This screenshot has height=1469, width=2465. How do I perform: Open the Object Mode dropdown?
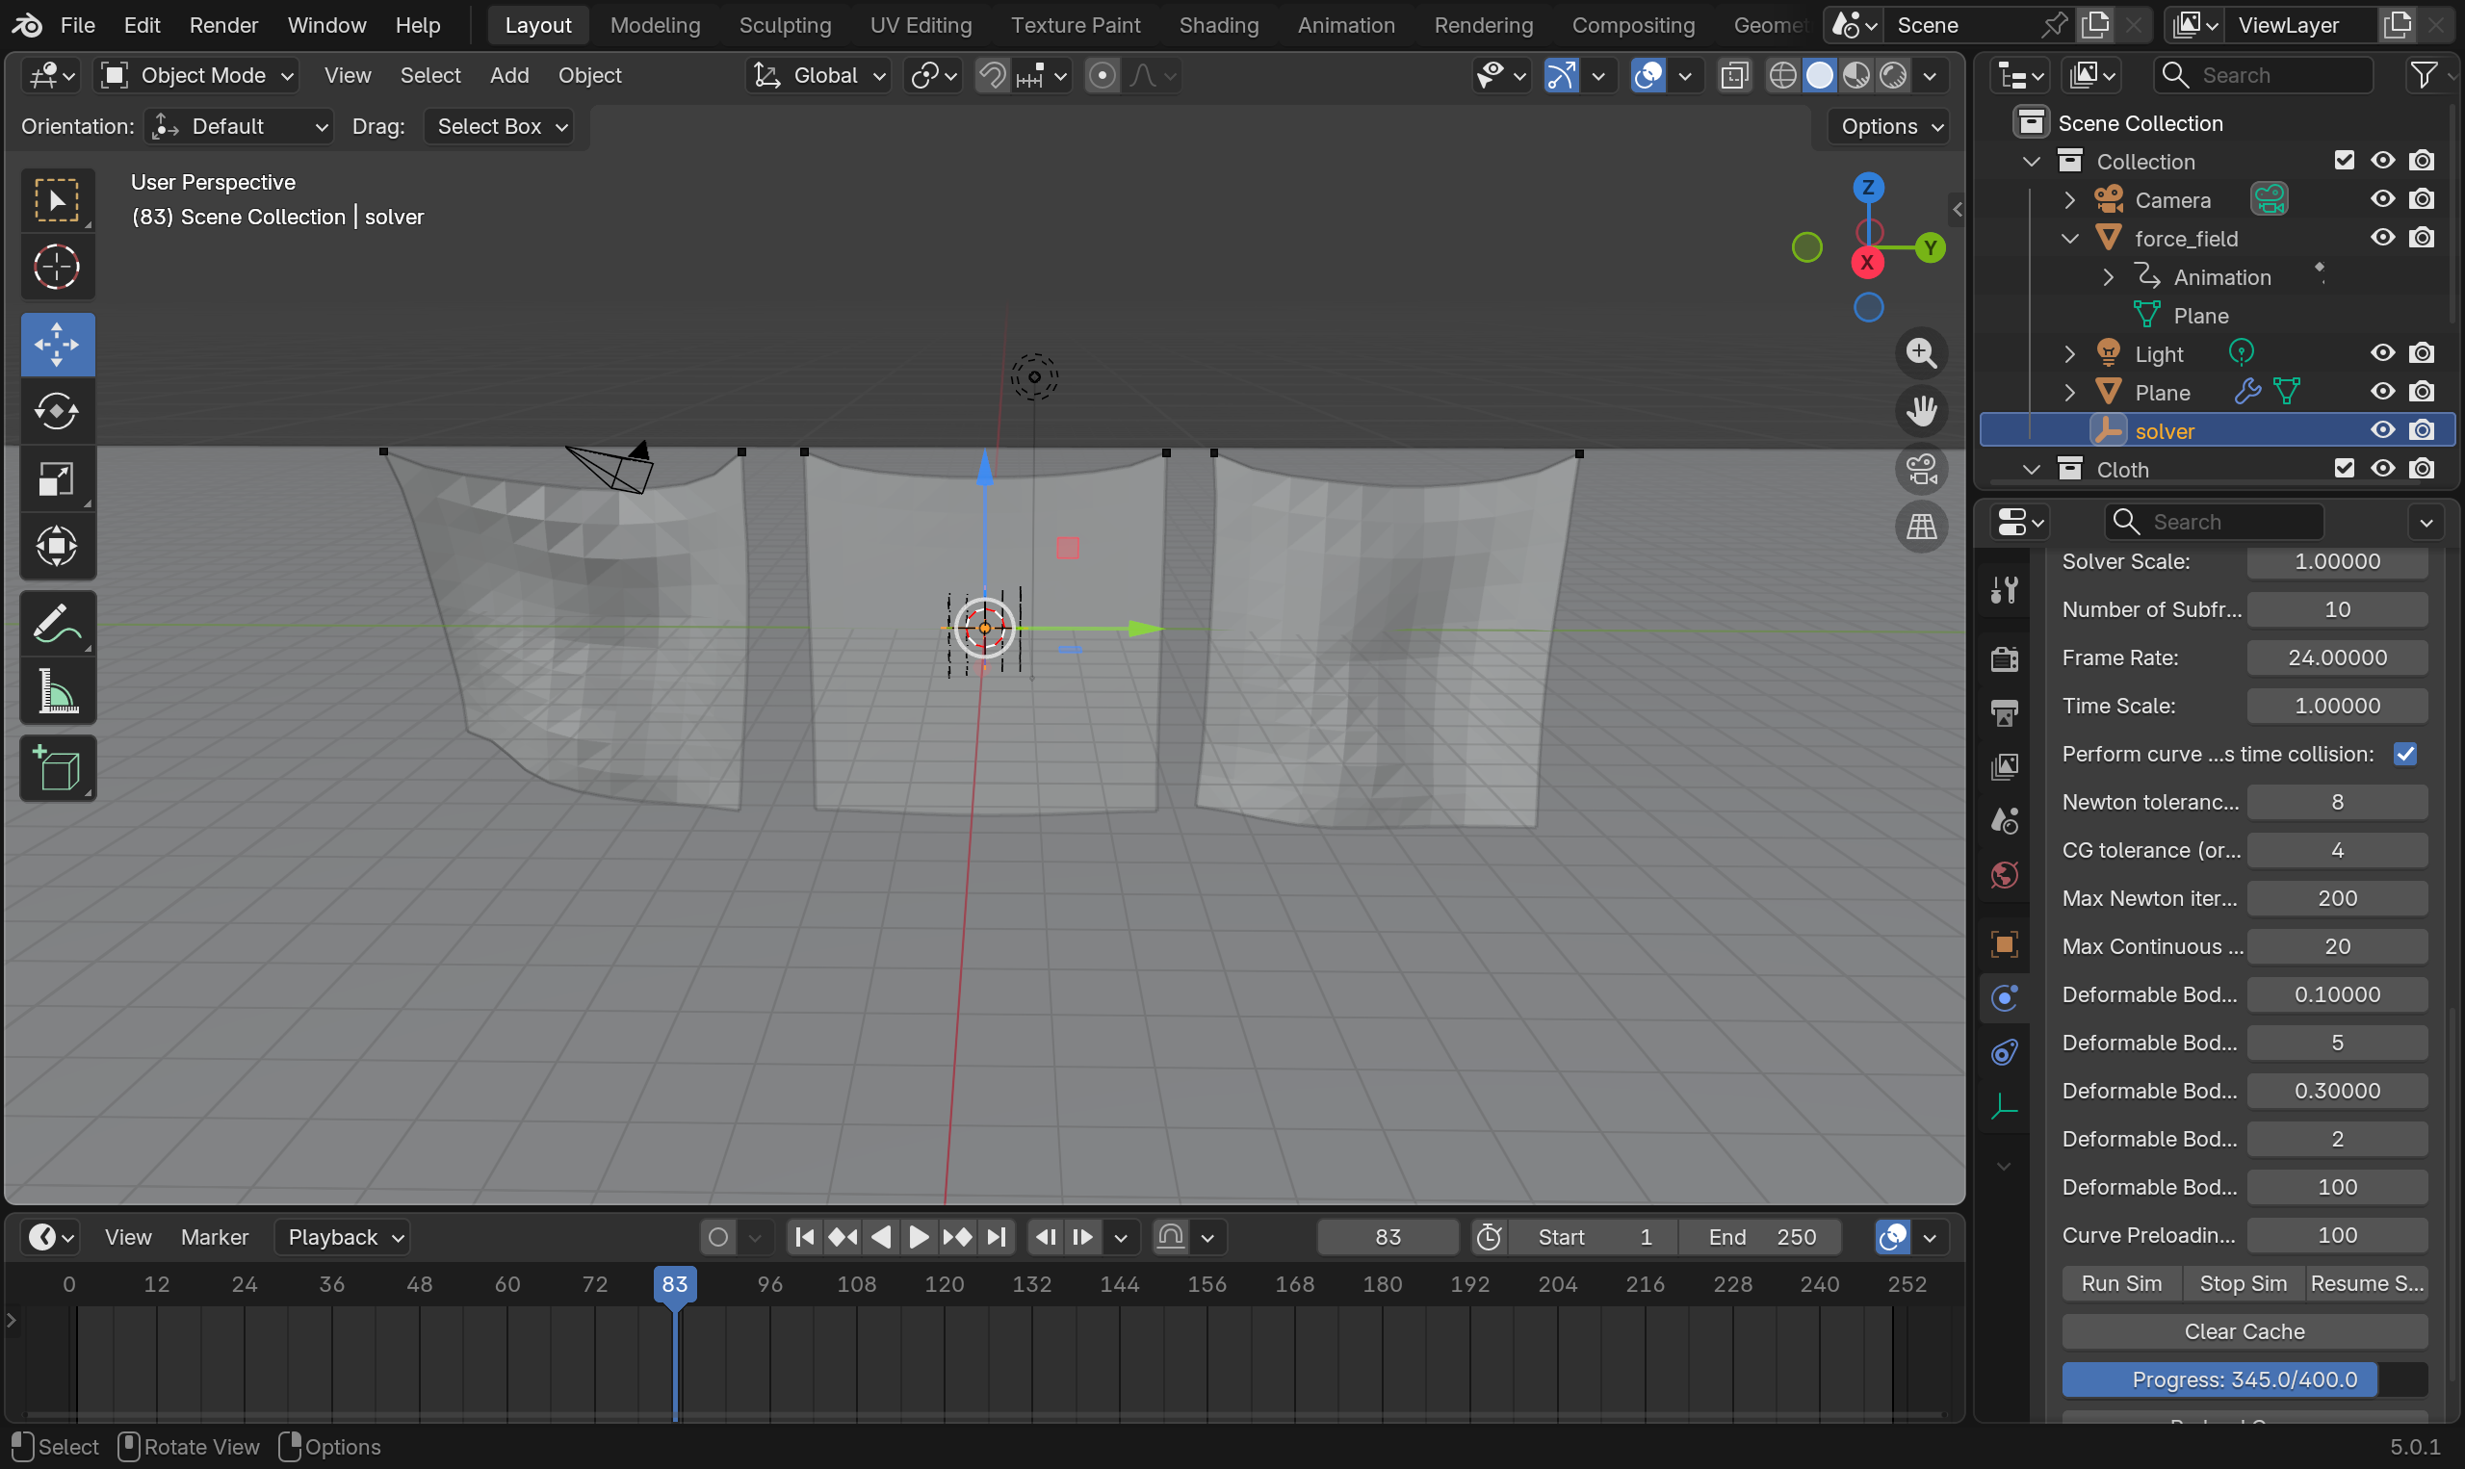coord(196,75)
